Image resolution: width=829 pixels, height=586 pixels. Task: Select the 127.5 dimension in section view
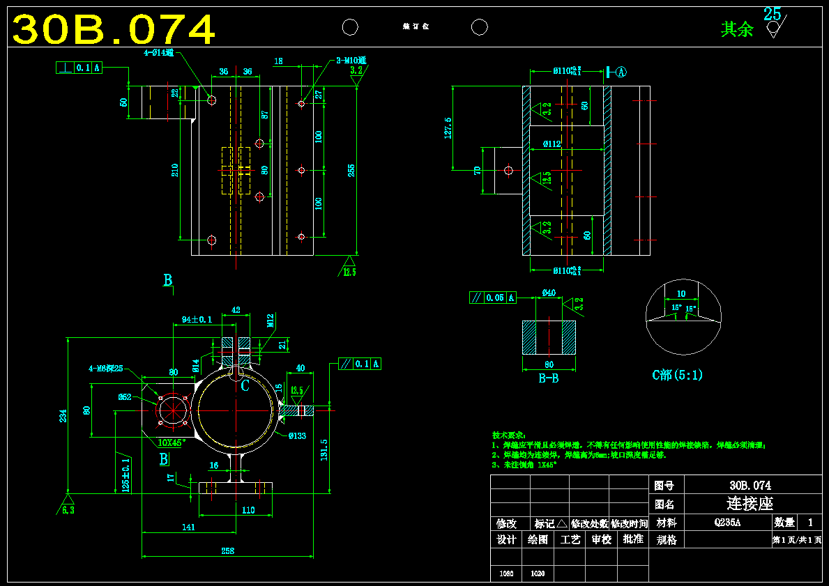click(448, 128)
